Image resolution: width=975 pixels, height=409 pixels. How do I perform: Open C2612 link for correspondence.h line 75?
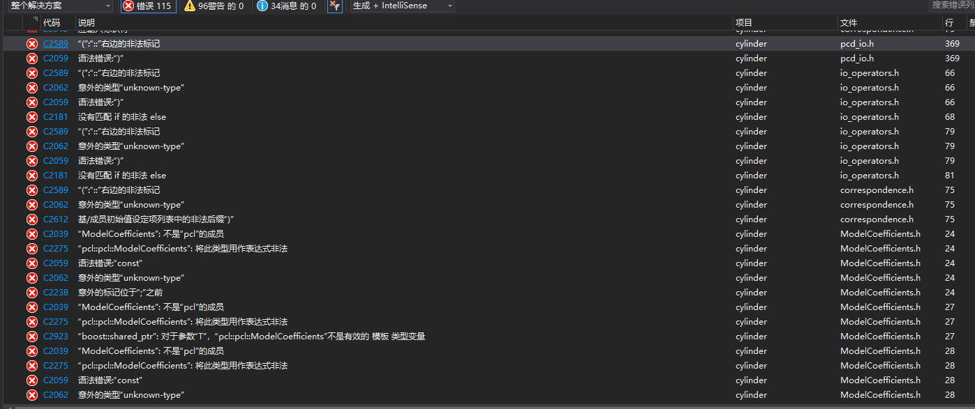pyautogui.click(x=56, y=219)
